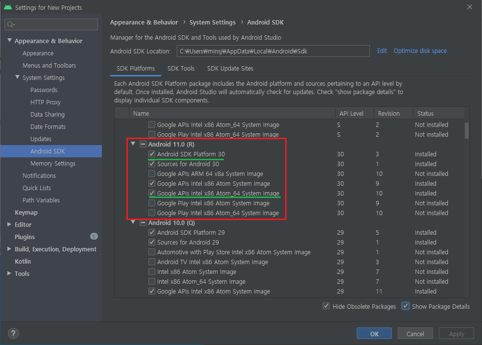Click the SDK table vertical scrollbar
Screen dimensions: 482x345
coord(467,131)
